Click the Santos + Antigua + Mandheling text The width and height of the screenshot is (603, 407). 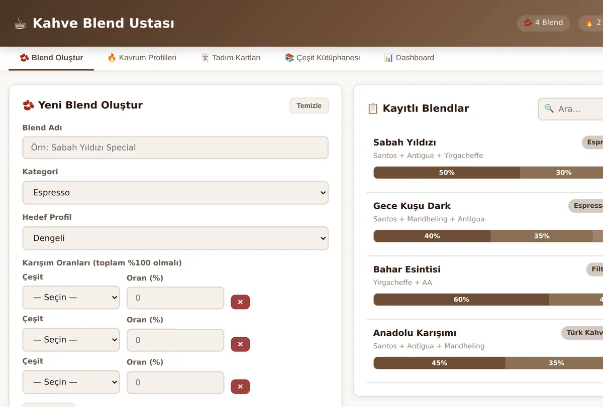tap(429, 346)
